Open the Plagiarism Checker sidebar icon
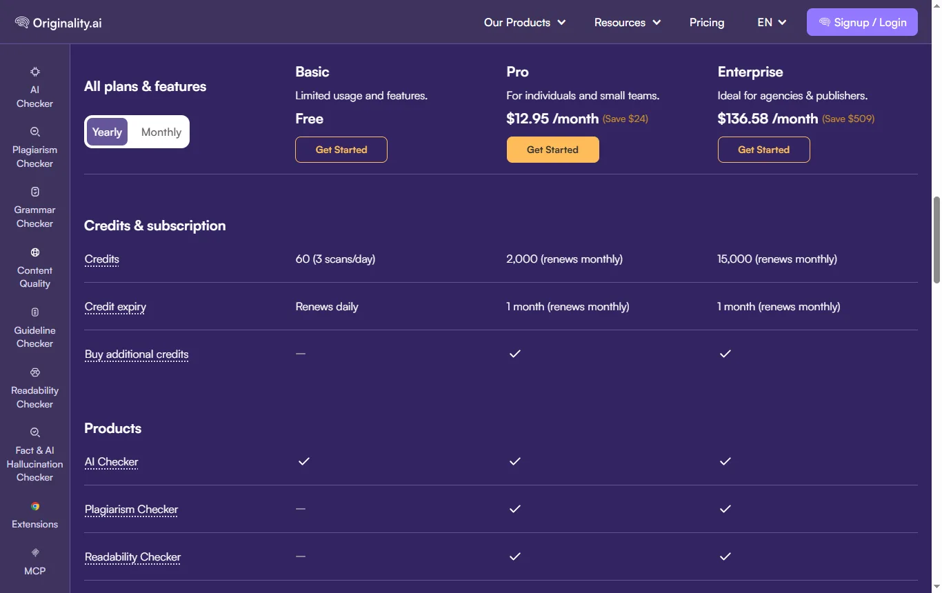The image size is (942, 593). [x=35, y=132]
